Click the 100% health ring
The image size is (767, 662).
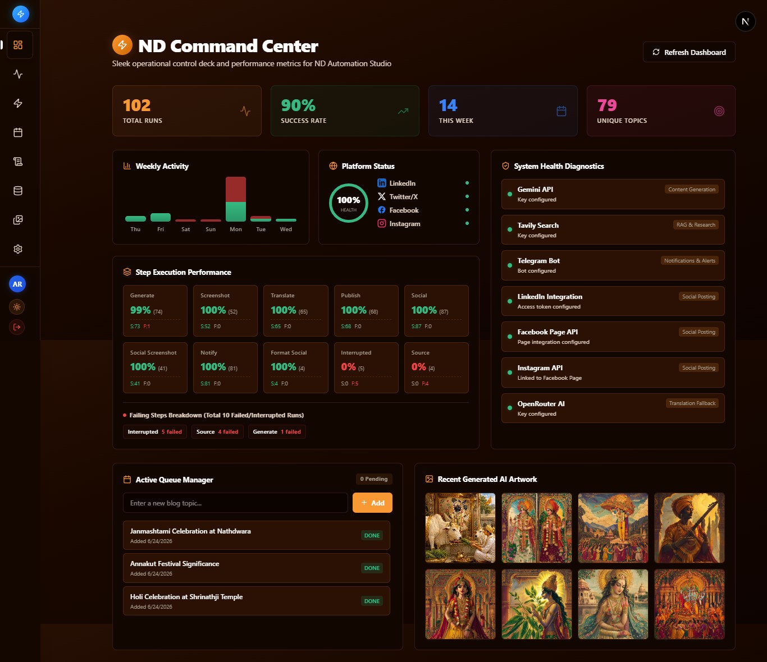349,203
